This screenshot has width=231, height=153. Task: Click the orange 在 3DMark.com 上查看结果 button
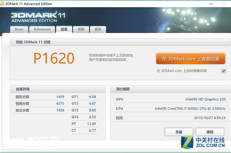(x=191, y=59)
